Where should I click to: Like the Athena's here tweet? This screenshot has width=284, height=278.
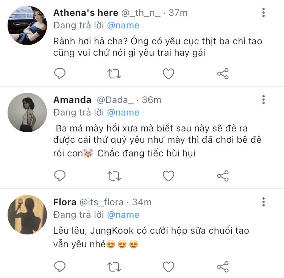169,73
